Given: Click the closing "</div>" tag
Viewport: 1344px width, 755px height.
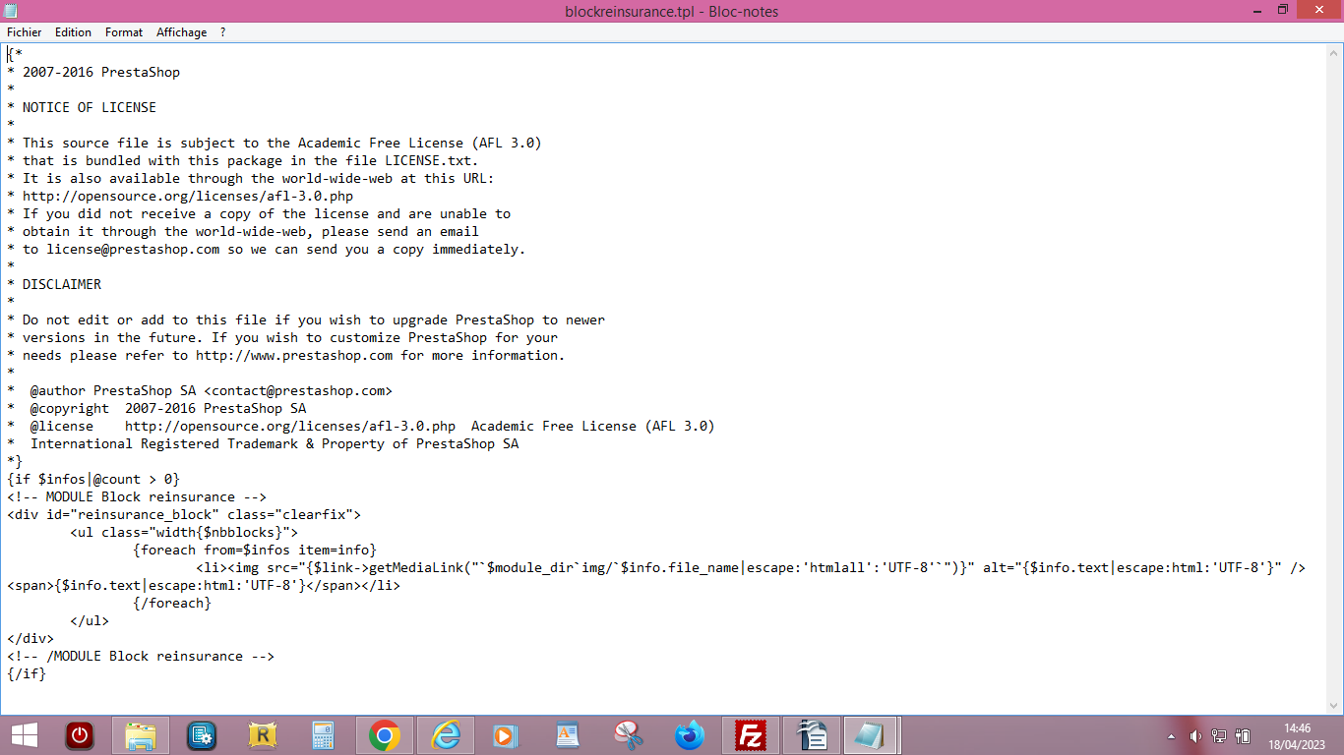Looking at the screenshot, I should tap(31, 638).
